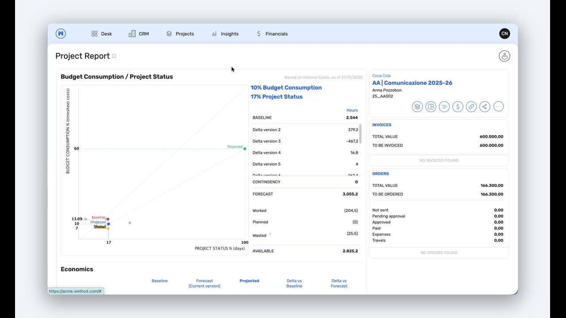Select the blue Forecast point on chart
This screenshot has width=566, height=318.
click(x=108, y=224)
